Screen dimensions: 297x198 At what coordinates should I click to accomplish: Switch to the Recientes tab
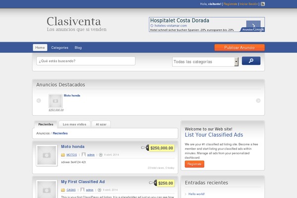coord(46,124)
